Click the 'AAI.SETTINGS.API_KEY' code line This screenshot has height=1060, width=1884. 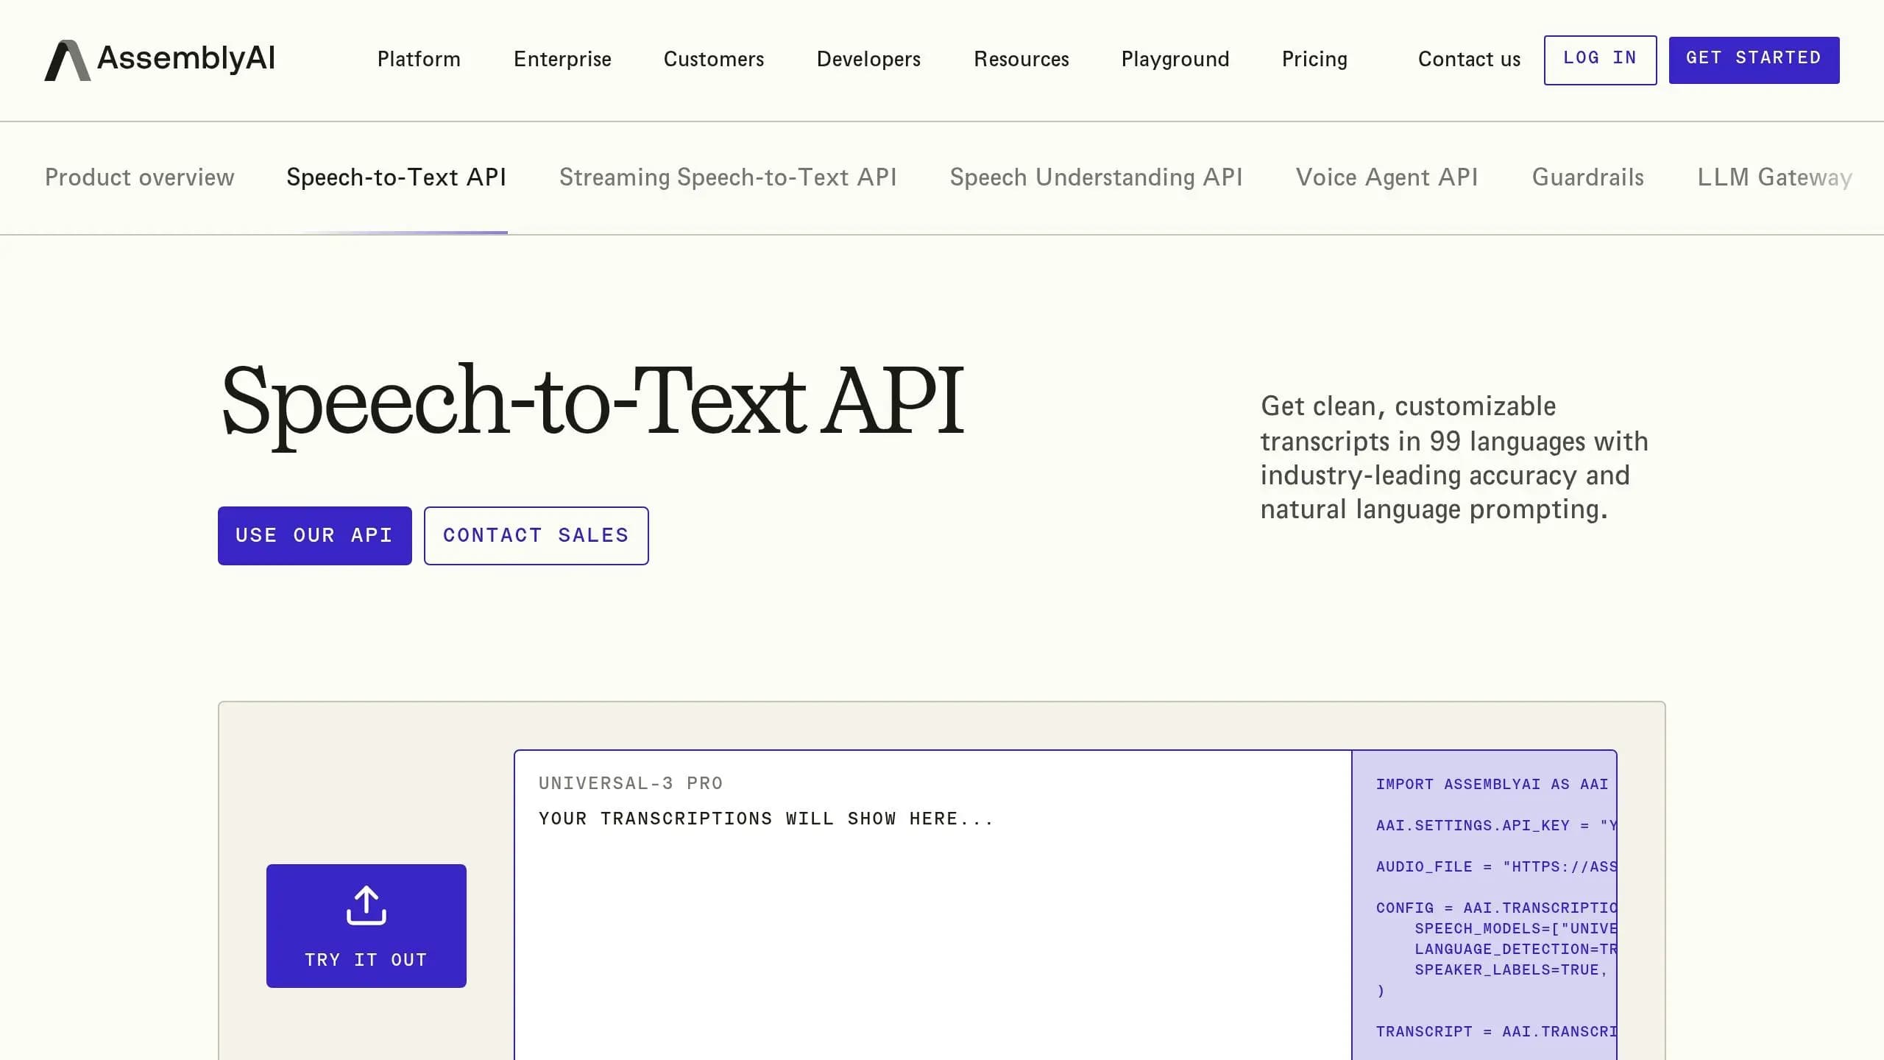1496,825
